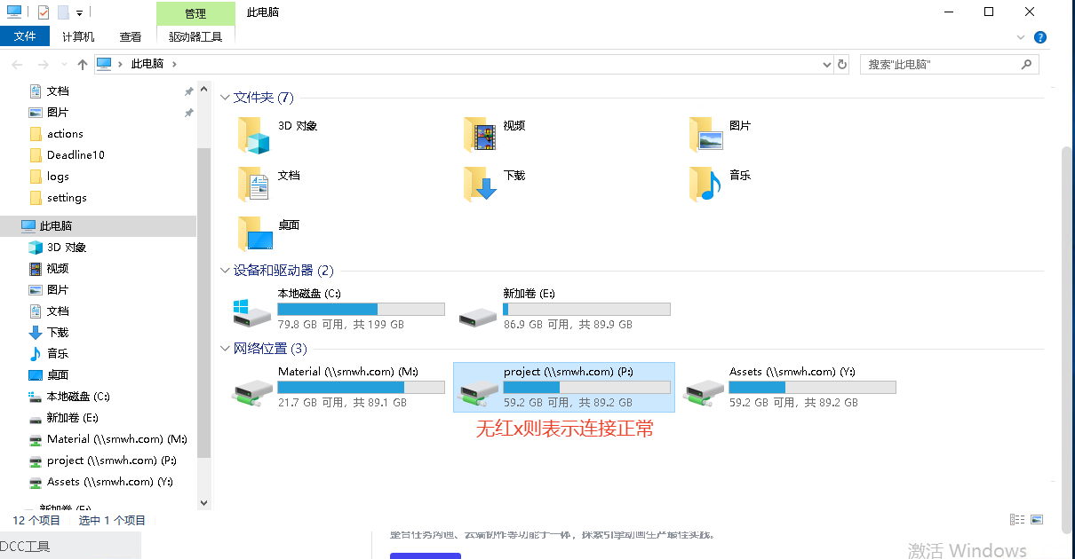The image size is (1075, 559).
Task: Open the 桌面 folder icon in main pane
Action: point(254,234)
